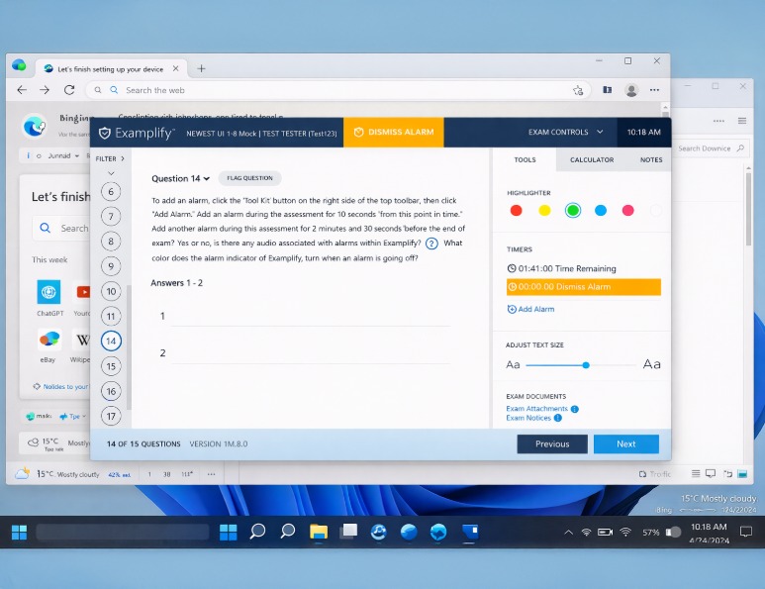Viewport: 765px width, 589px height.
Task: Refresh the Edge browser page
Action: point(69,90)
